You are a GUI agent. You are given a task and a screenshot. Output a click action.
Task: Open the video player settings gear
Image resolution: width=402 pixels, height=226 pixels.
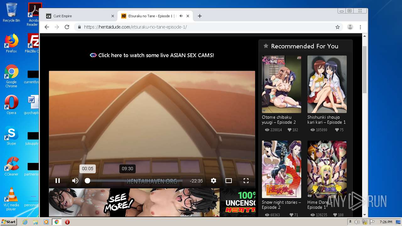tap(214, 180)
